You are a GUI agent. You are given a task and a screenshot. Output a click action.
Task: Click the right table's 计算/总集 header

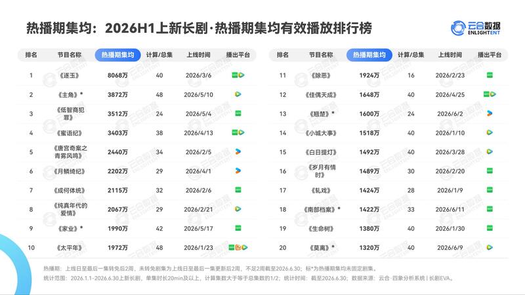click(411, 55)
